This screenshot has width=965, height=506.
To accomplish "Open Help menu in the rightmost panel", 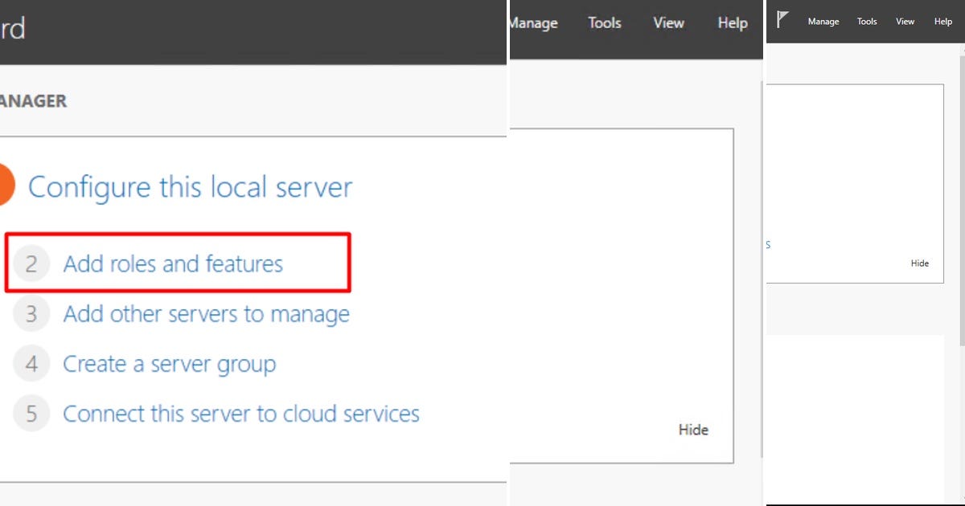I will 942,21.
